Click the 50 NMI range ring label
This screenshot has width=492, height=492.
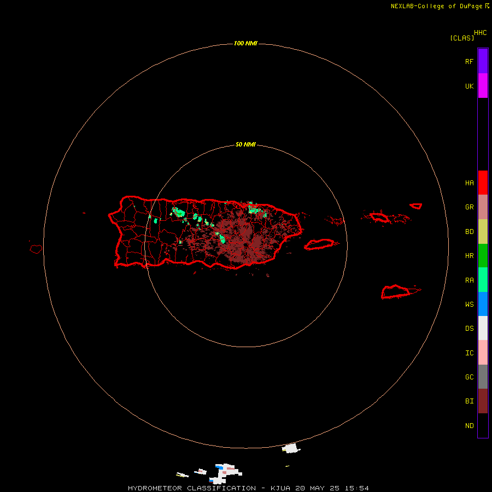pos(245,144)
